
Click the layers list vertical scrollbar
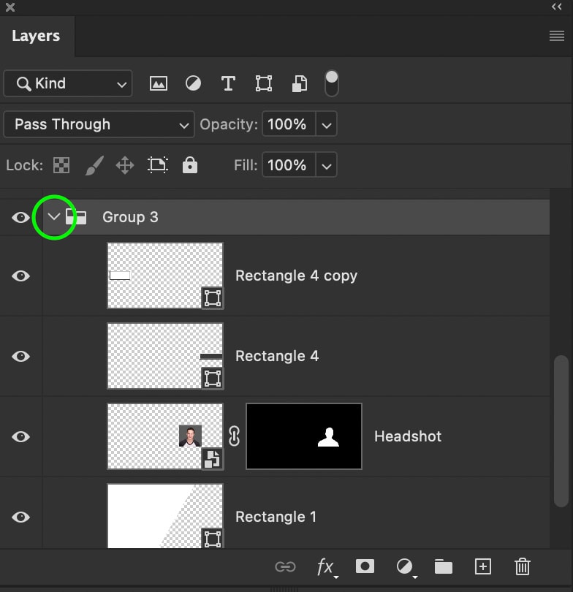561,430
